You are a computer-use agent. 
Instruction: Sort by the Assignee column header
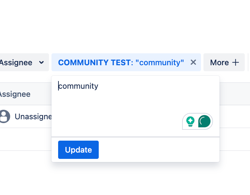15,94
